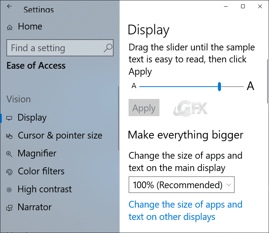Open Change size on other displays link
Image resolution: width=269 pixels, height=233 pixels.
pos(186,211)
